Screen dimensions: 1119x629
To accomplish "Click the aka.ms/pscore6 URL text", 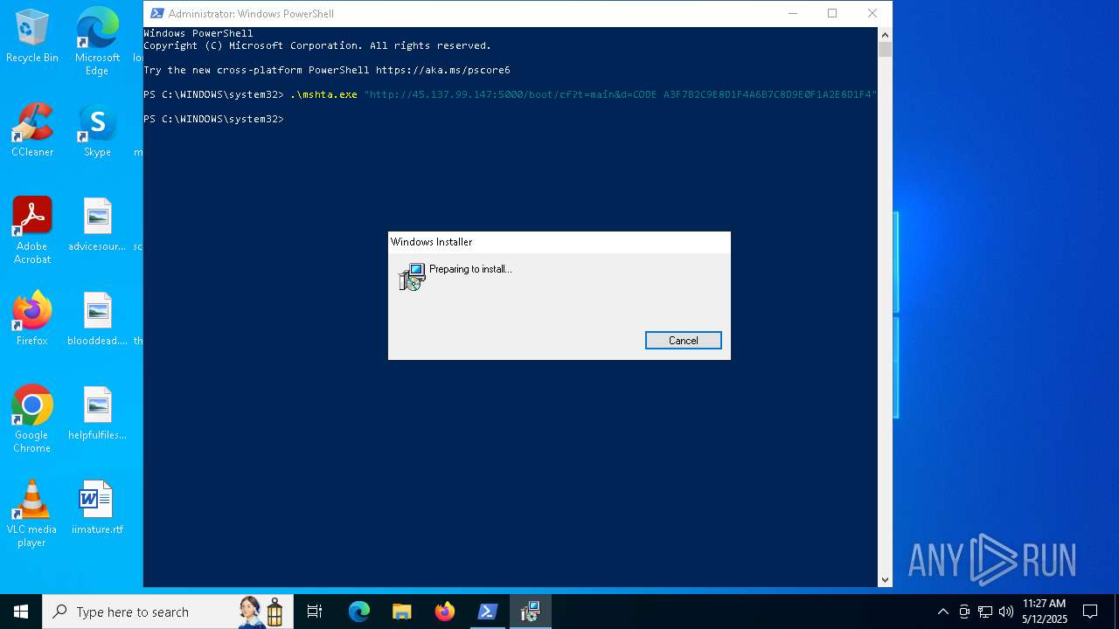I will pyautogui.click(x=443, y=70).
